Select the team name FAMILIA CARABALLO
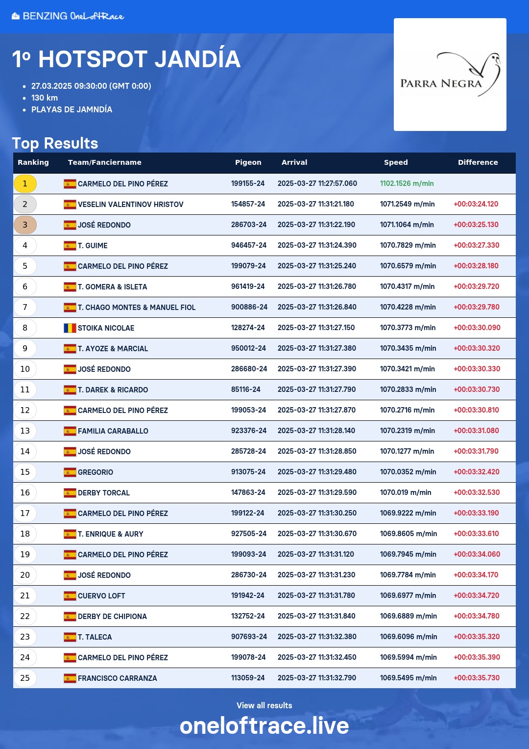Viewport: 529px width, 749px height. (113, 431)
